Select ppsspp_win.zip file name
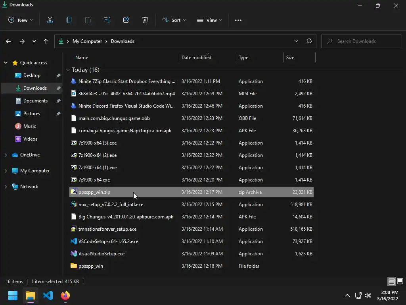406x305 pixels. [94, 192]
